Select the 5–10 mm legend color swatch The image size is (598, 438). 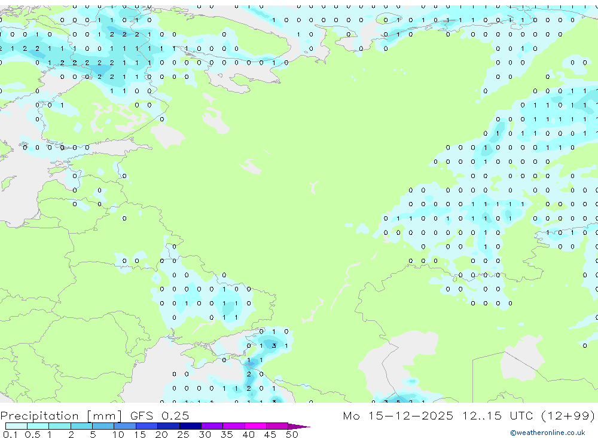103,426
